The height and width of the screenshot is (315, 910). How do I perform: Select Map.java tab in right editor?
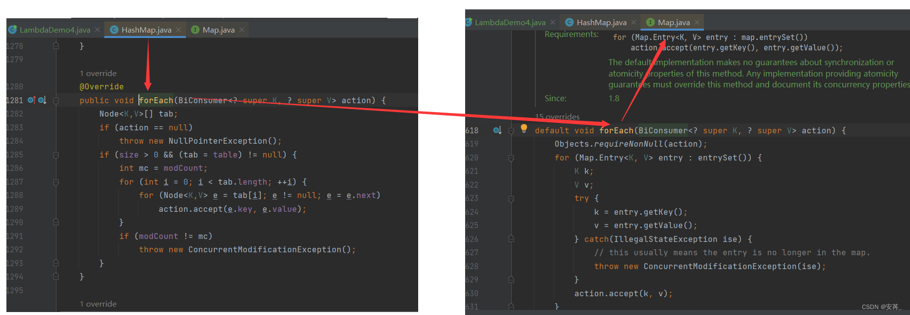pos(674,22)
